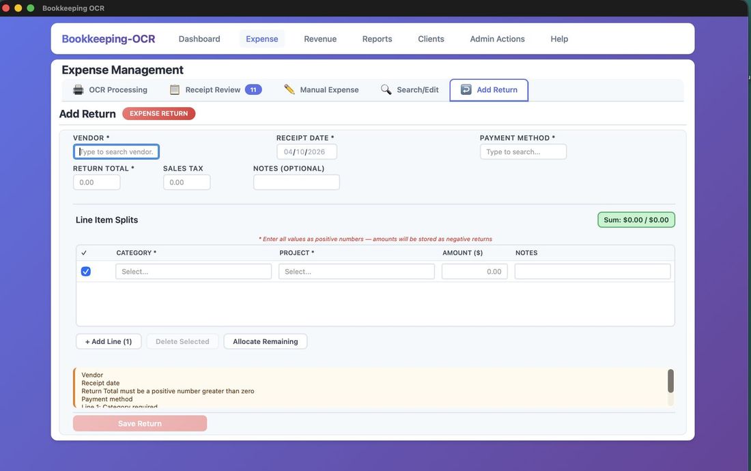
Task: Click the Return Total amount field
Action: [96, 182]
